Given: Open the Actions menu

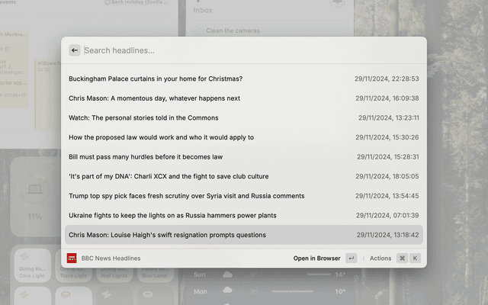Looking at the screenshot, I should 380,258.
